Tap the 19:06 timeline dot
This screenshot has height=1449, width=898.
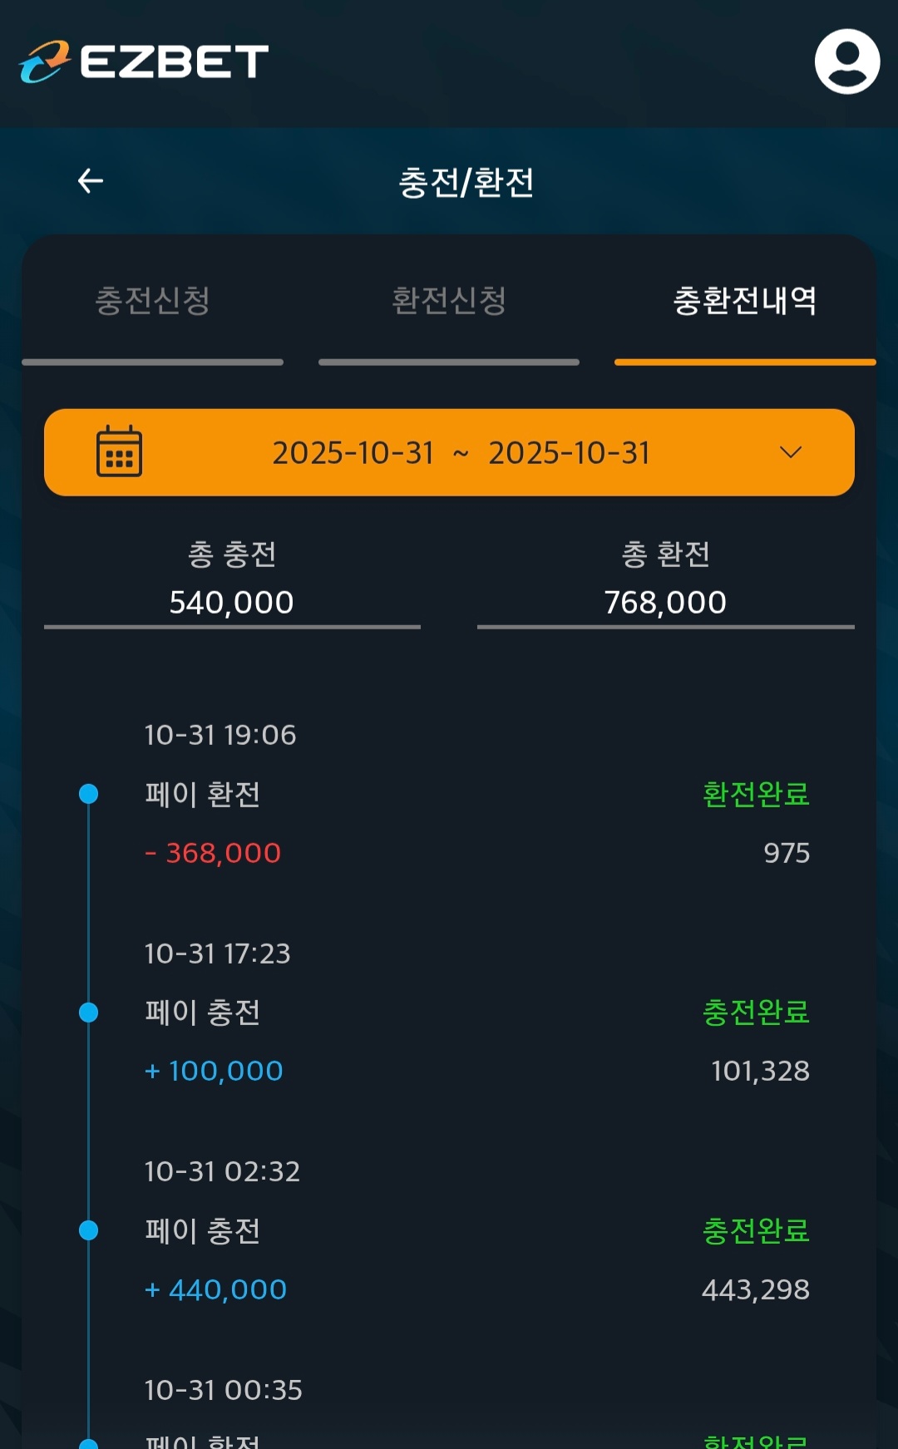(x=88, y=794)
